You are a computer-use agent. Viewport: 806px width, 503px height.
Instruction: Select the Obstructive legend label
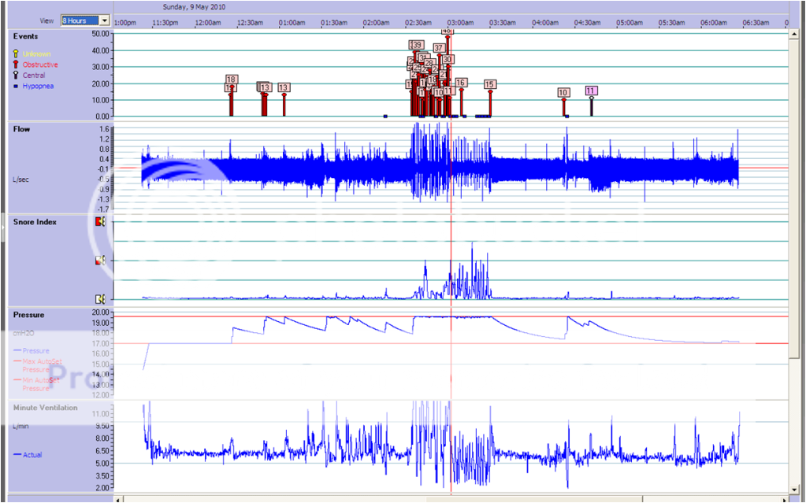pyautogui.click(x=40, y=65)
